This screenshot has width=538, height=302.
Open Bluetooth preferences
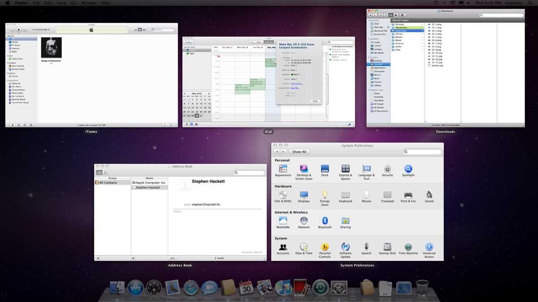click(325, 221)
